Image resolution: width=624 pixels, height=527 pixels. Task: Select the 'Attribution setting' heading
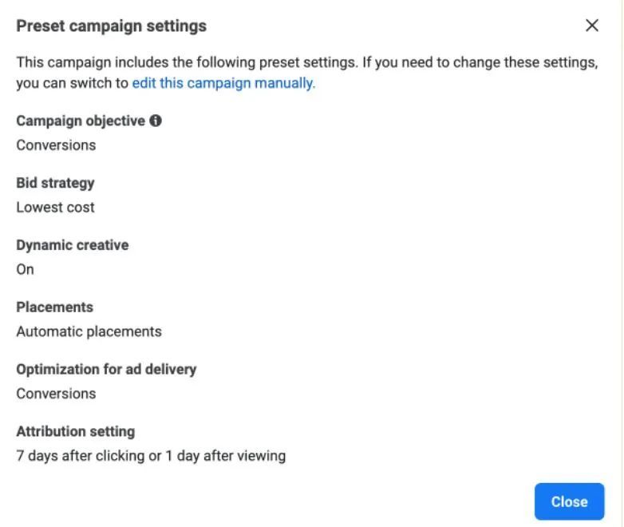click(x=75, y=432)
